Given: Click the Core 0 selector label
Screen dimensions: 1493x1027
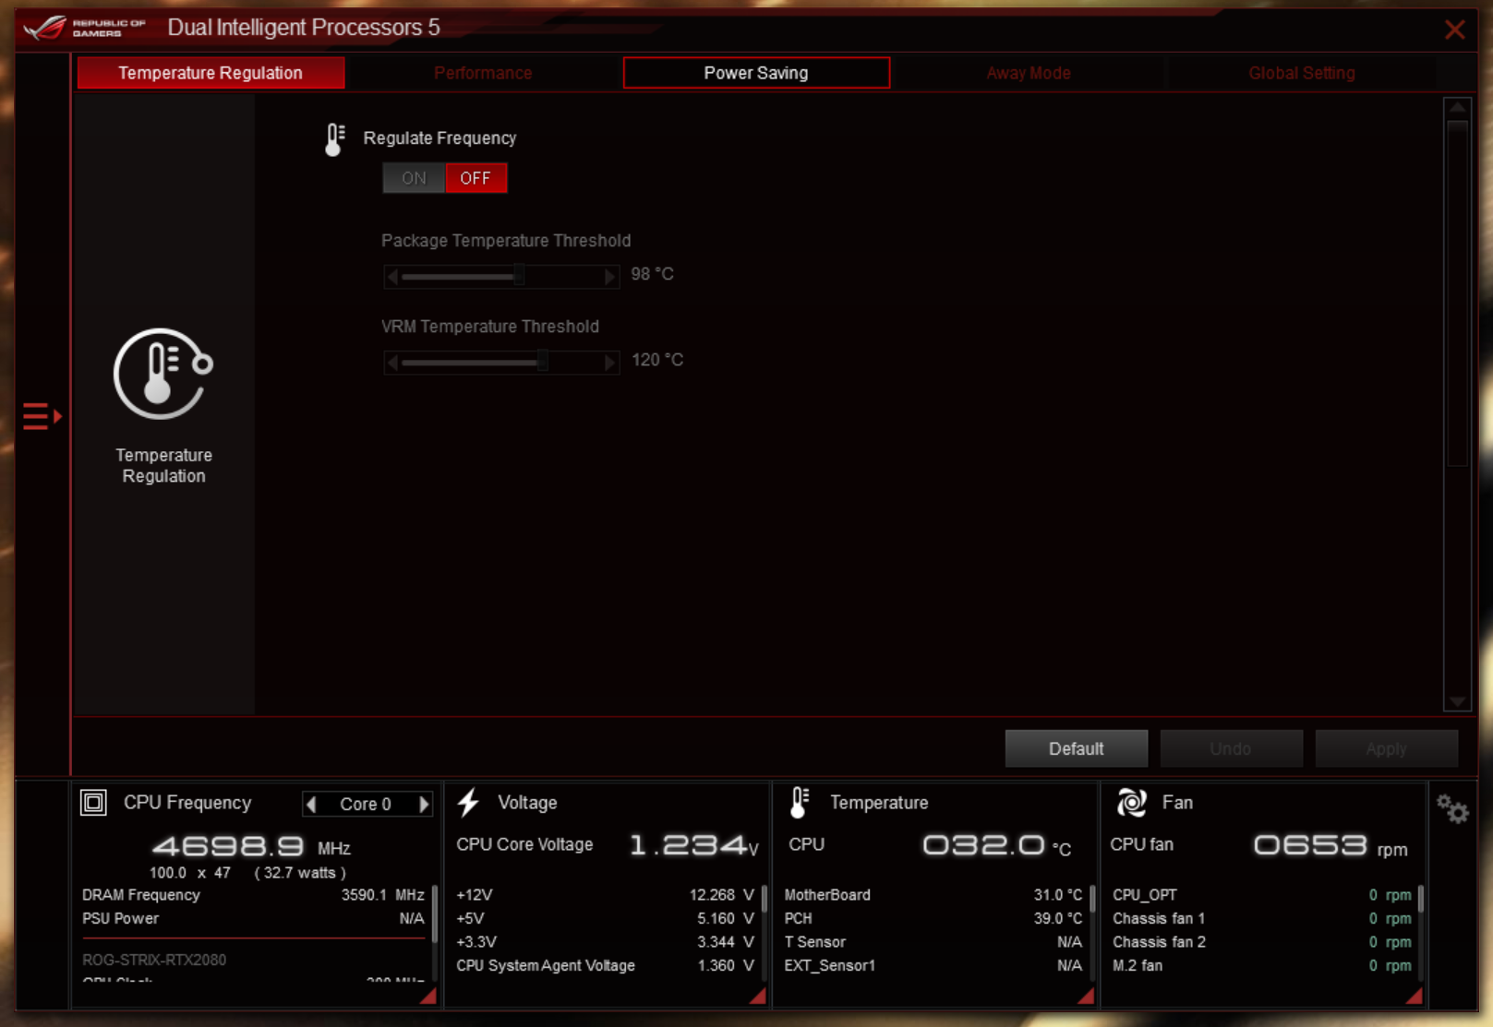Looking at the screenshot, I should (366, 804).
